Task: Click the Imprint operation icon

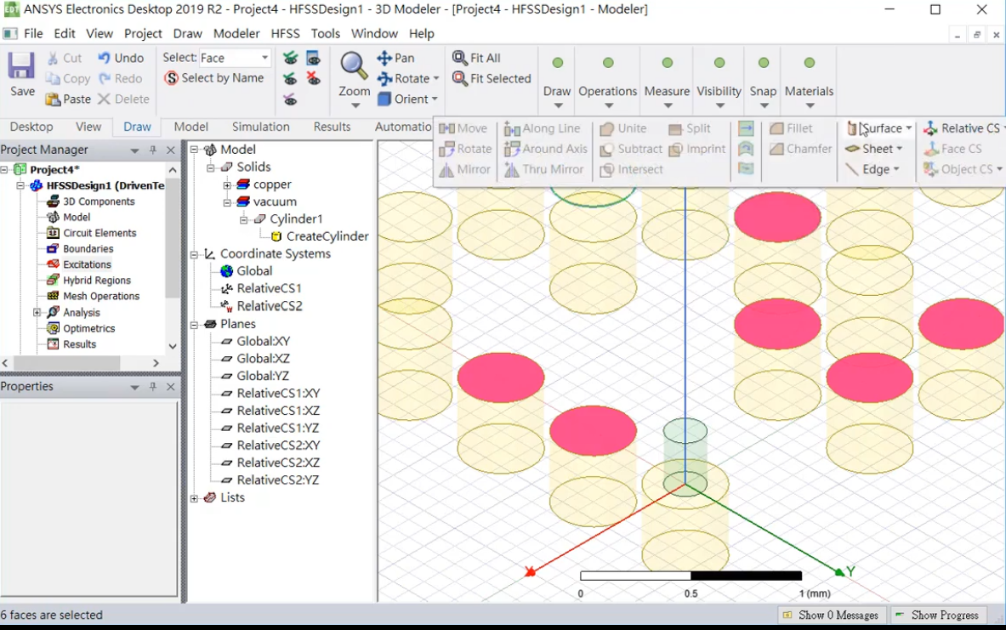Action: [x=675, y=150]
